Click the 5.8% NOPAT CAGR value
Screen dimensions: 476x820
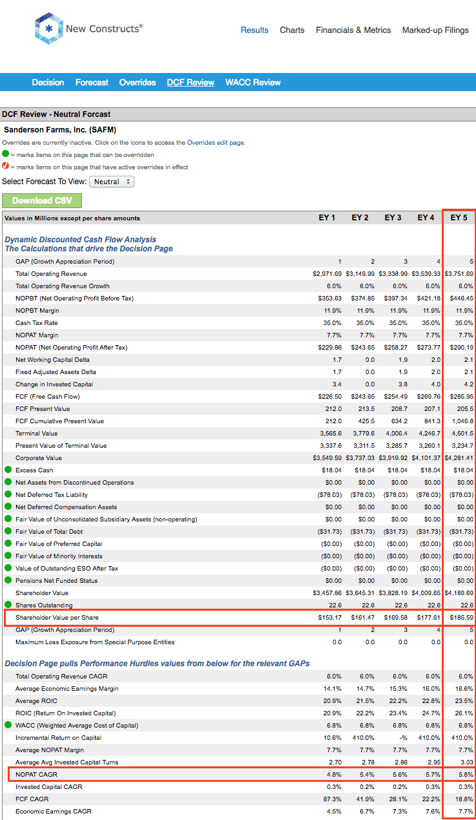(x=465, y=774)
